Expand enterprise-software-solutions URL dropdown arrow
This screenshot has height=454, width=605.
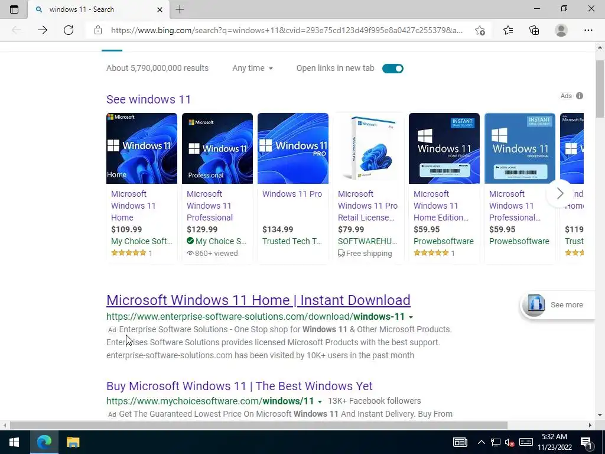(x=411, y=317)
